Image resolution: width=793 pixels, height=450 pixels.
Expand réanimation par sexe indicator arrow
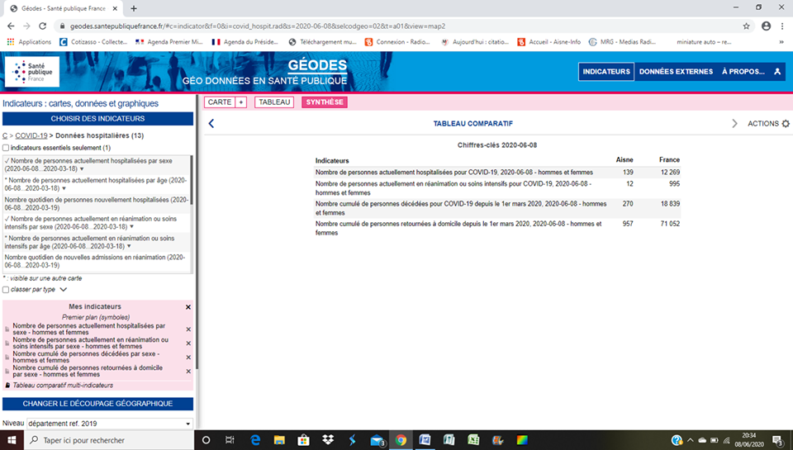(131, 227)
